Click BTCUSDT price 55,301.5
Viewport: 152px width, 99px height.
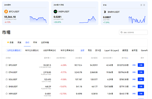pyautogui.click(x=47, y=65)
